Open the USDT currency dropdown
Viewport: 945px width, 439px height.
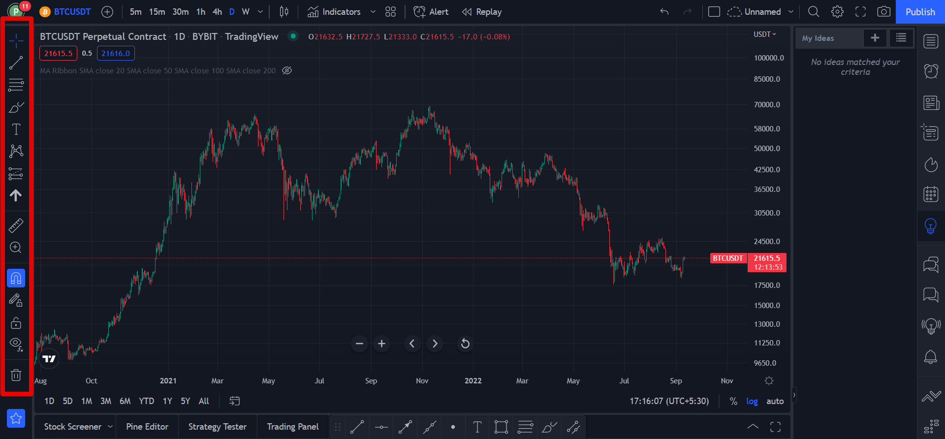[x=764, y=34]
